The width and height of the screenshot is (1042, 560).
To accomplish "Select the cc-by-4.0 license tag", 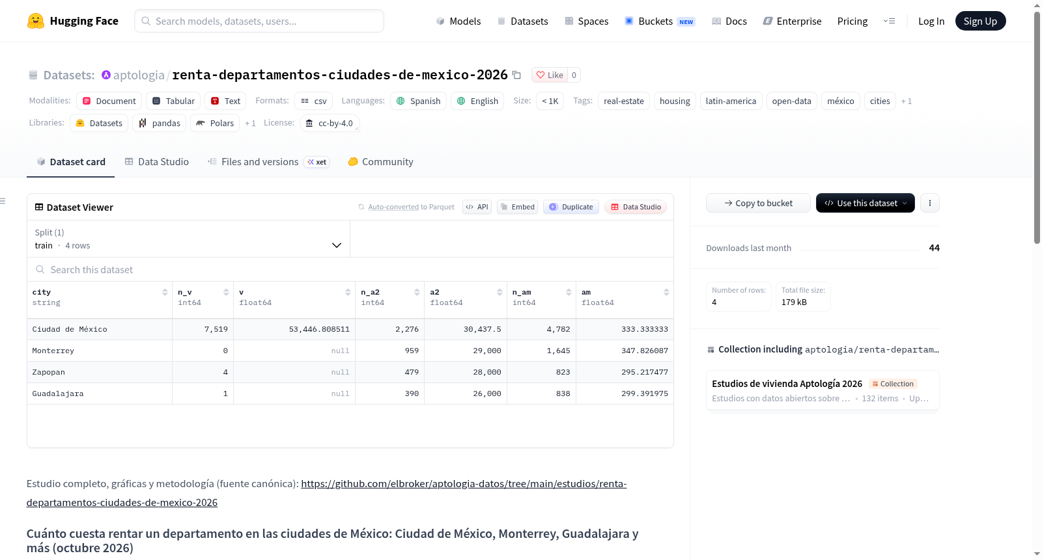I will pos(330,124).
